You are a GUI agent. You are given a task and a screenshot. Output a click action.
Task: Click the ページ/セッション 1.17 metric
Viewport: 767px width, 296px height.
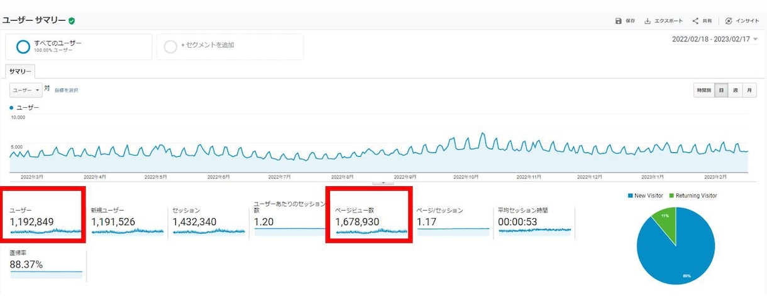click(x=453, y=221)
